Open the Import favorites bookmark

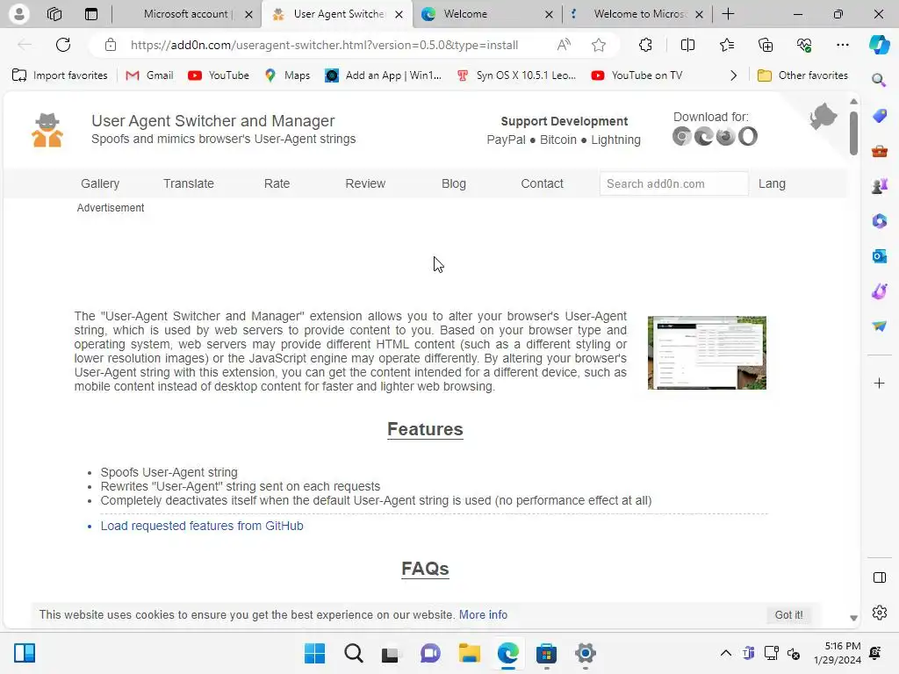[60, 75]
